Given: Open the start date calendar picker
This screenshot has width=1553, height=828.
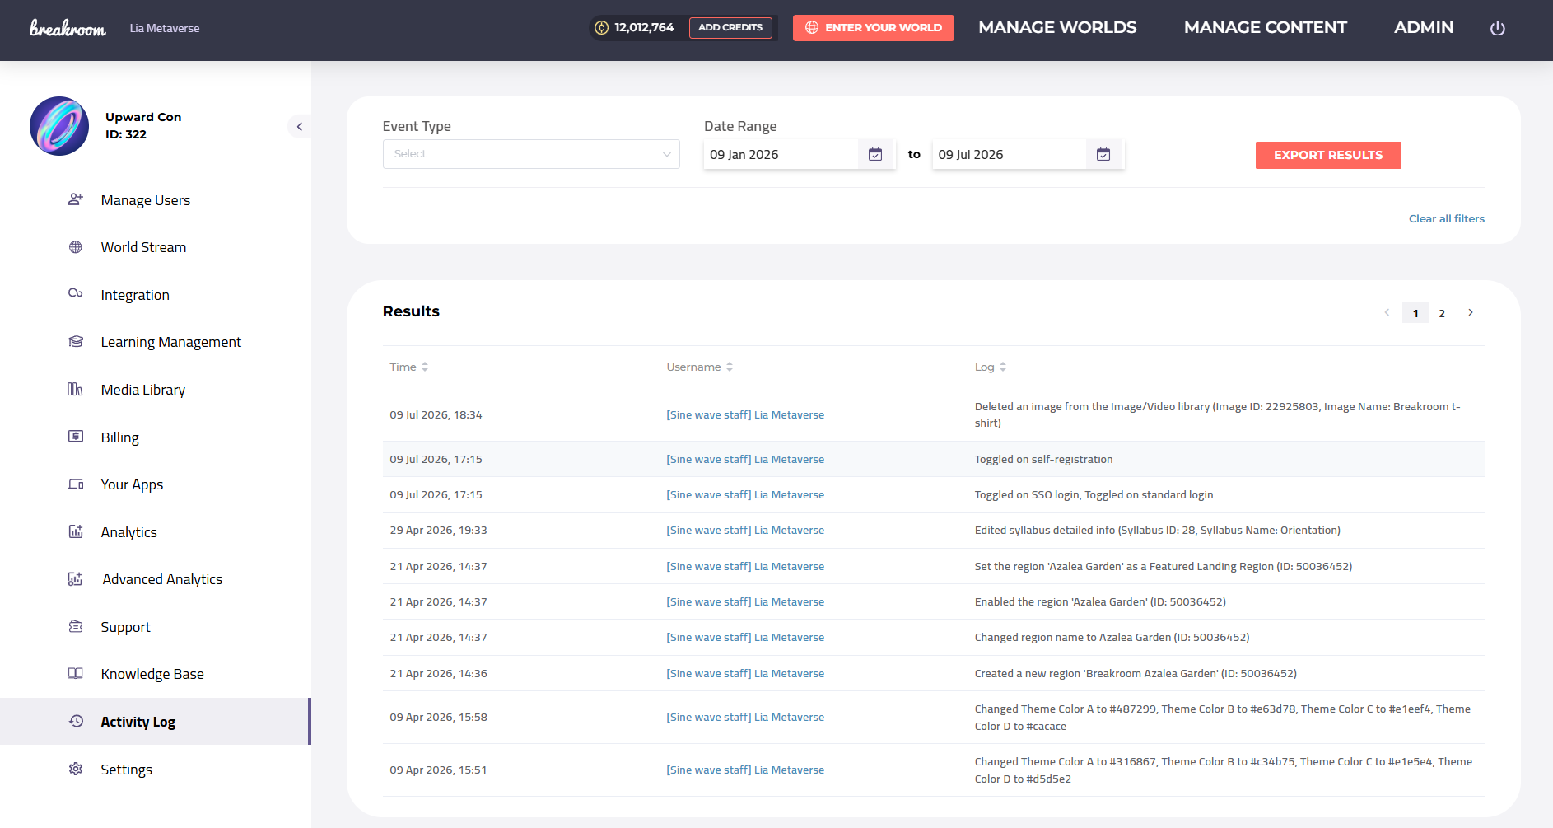Looking at the screenshot, I should click(x=875, y=154).
